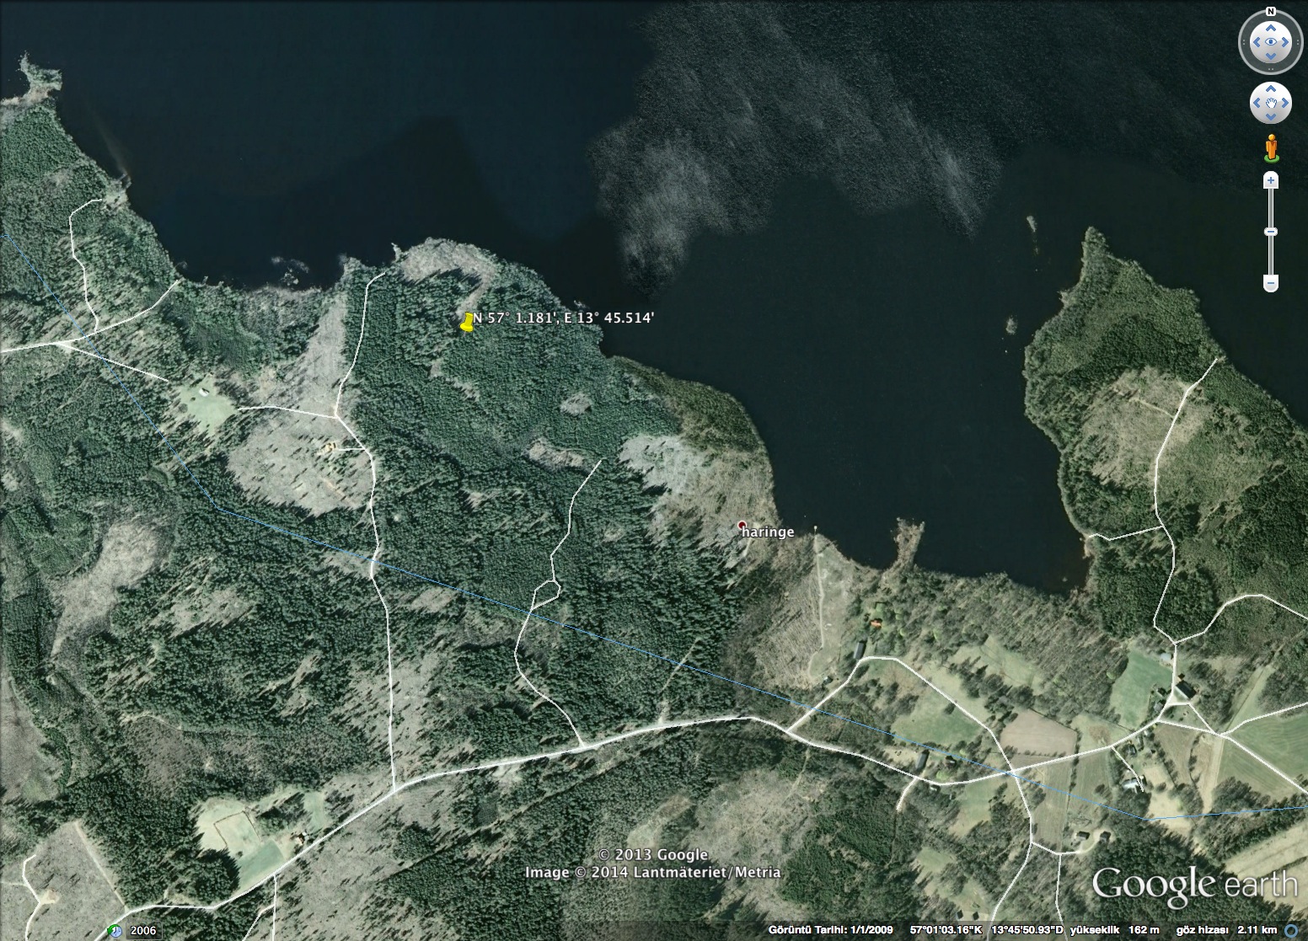Click the eye icon in Look joystick
Image resolution: width=1308 pixels, height=941 pixels.
(1270, 42)
